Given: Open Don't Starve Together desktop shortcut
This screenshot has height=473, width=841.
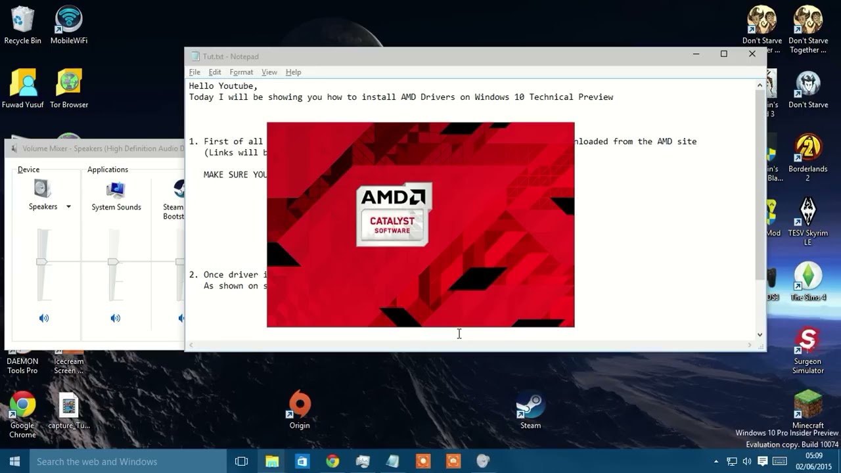Looking at the screenshot, I should point(808,30).
